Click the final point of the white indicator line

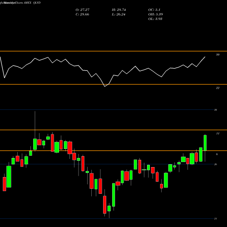(x=205, y=57)
